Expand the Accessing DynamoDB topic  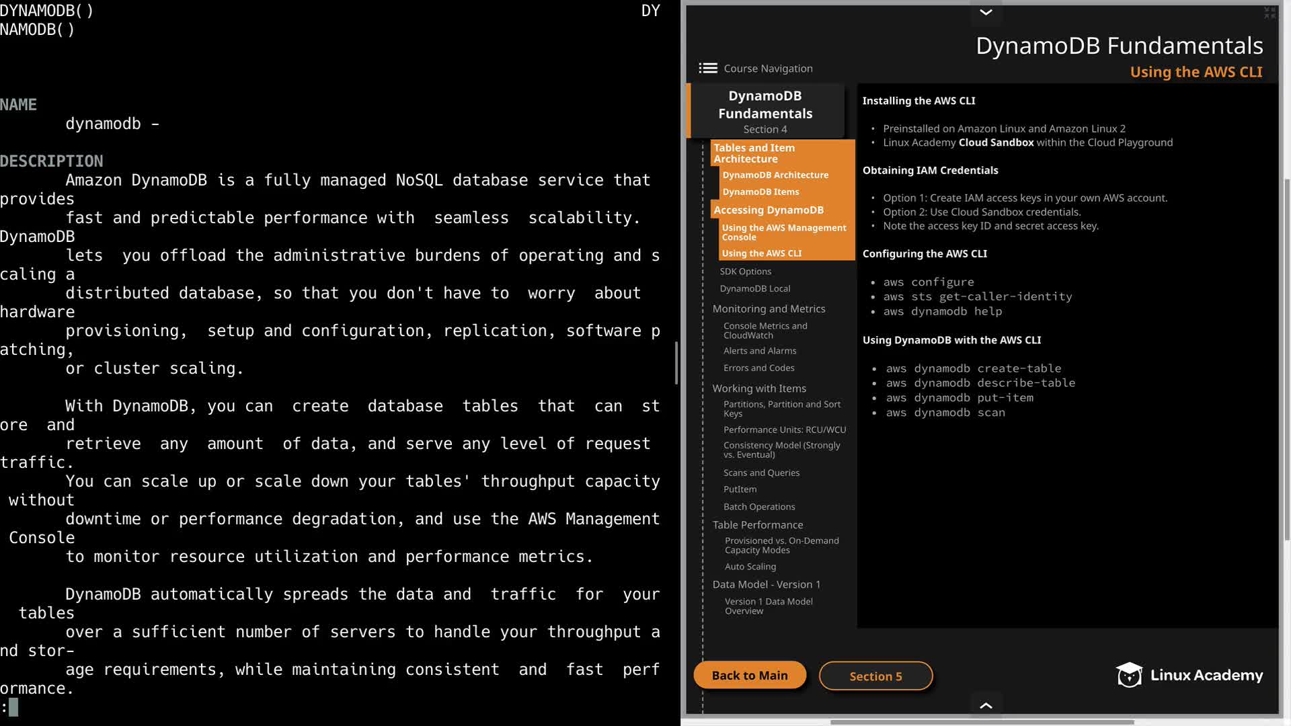tap(768, 210)
